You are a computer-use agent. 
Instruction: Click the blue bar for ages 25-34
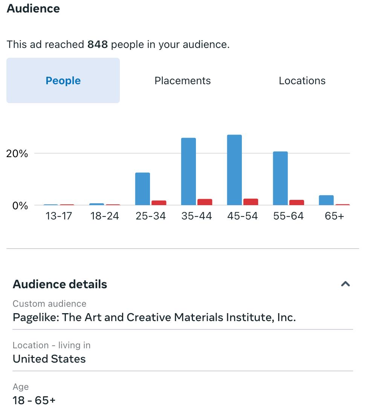point(142,189)
